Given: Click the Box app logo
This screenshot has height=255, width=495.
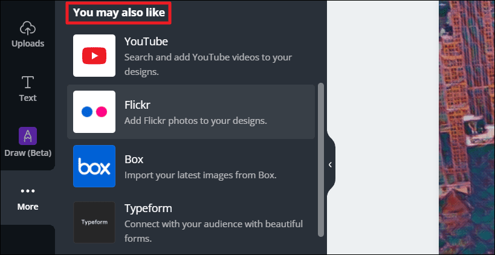Looking at the screenshot, I should pos(94,166).
